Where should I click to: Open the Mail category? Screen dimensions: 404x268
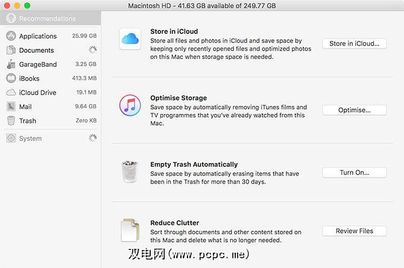point(51,107)
